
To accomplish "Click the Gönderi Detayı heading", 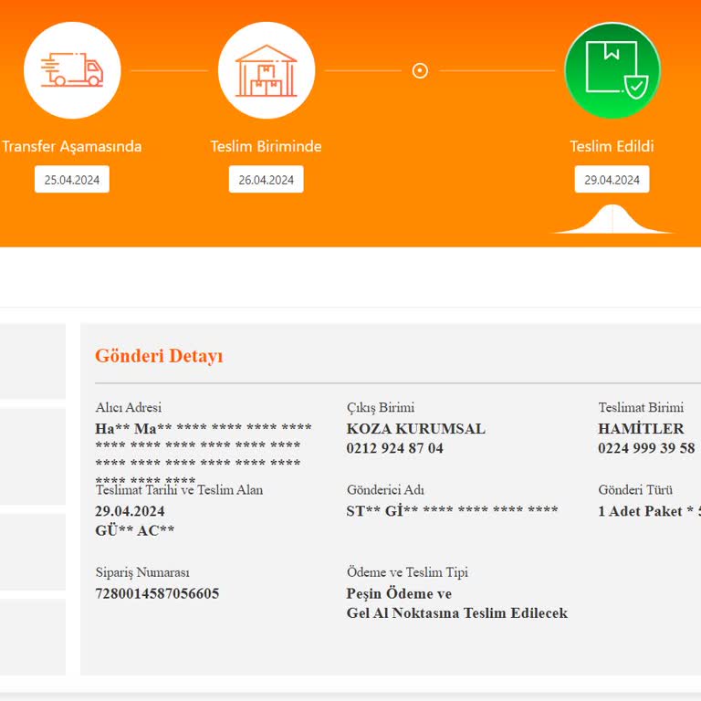I will tap(159, 356).
